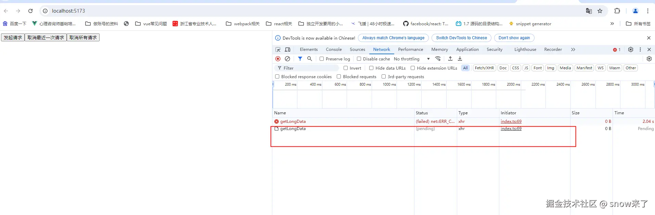Screen dimensions: 655x215
Task: Click Don't show again
Action: pyautogui.click(x=514, y=38)
